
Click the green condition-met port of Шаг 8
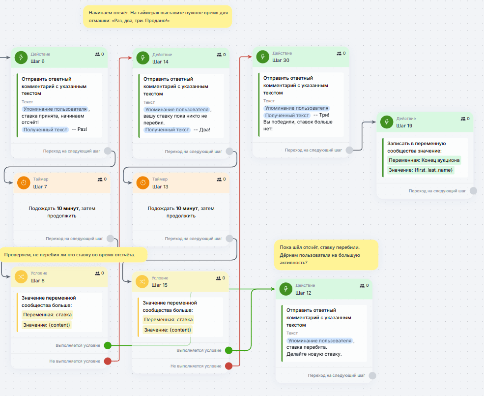pyautogui.click(x=108, y=346)
